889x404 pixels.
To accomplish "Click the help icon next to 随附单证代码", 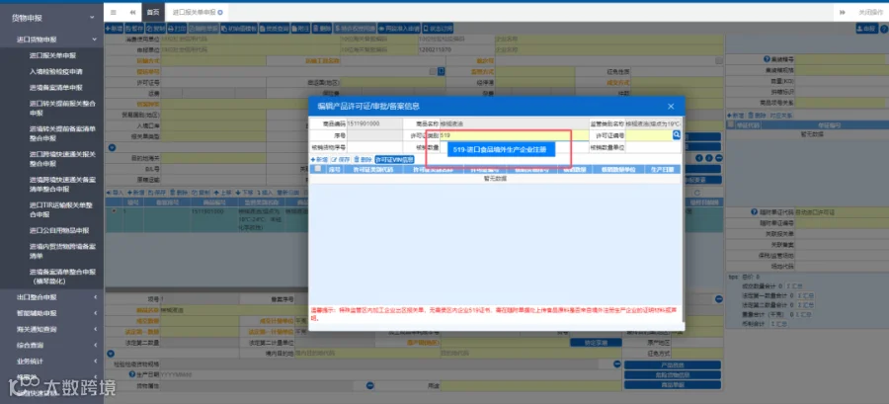I will pos(755,212).
